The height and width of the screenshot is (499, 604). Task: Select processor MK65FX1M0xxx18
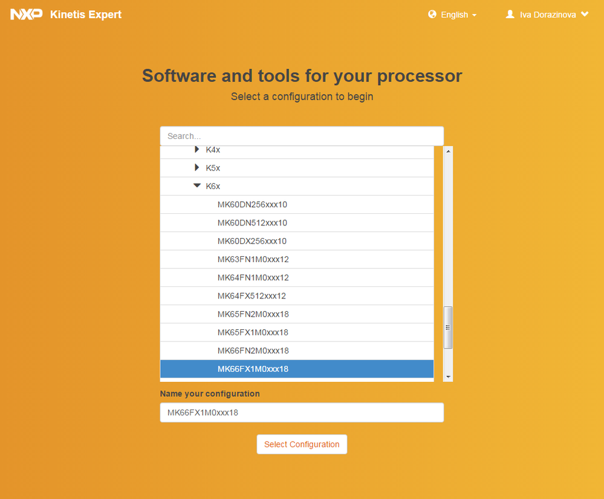297,333
